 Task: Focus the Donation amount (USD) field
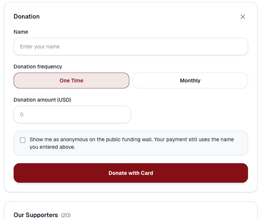click(72, 115)
